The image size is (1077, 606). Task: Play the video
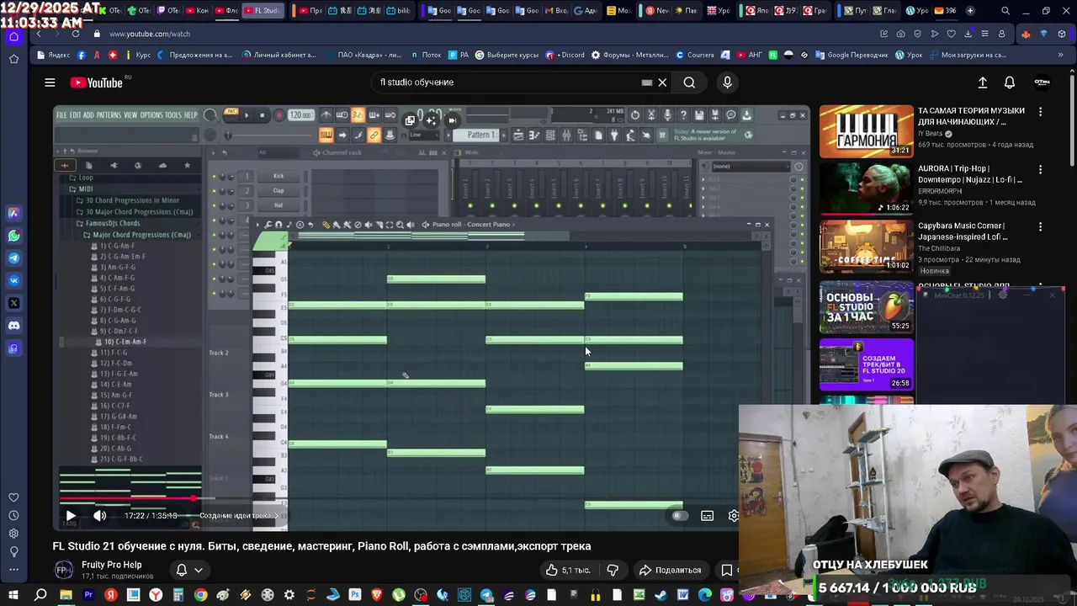[x=71, y=516]
